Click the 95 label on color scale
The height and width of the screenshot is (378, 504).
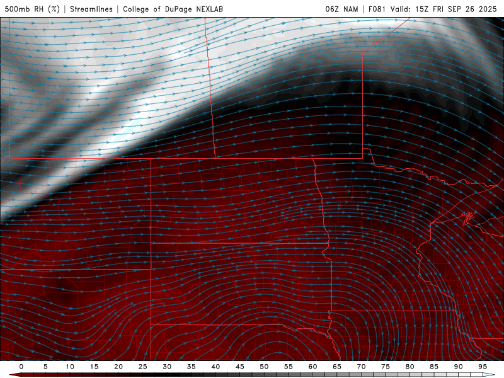coord(483,367)
